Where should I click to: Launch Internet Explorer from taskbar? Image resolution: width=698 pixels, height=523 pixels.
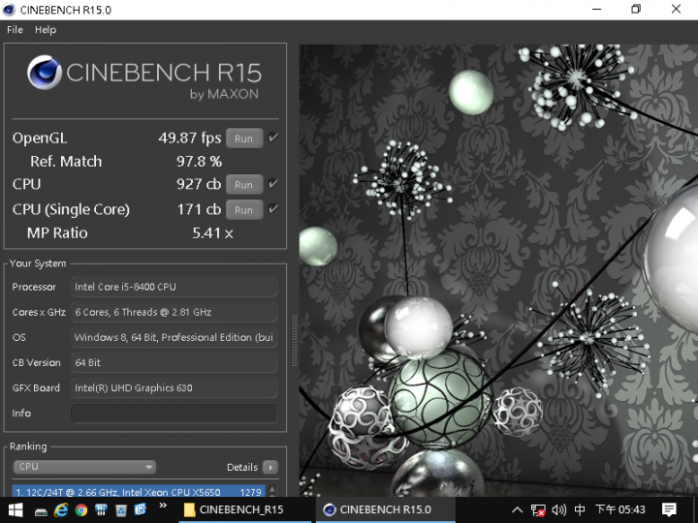60,509
